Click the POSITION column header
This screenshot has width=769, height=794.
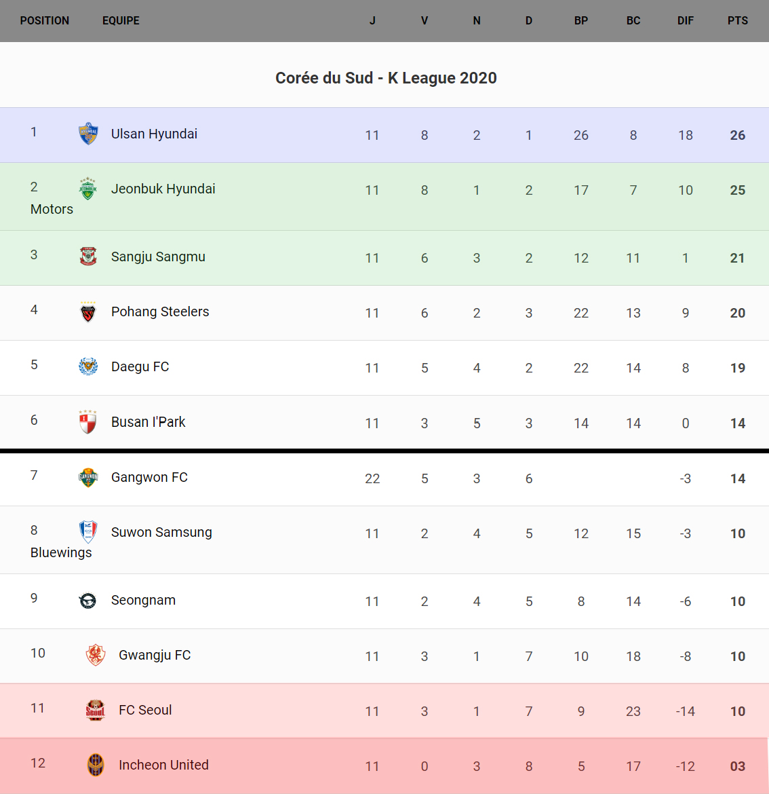[45, 21]
